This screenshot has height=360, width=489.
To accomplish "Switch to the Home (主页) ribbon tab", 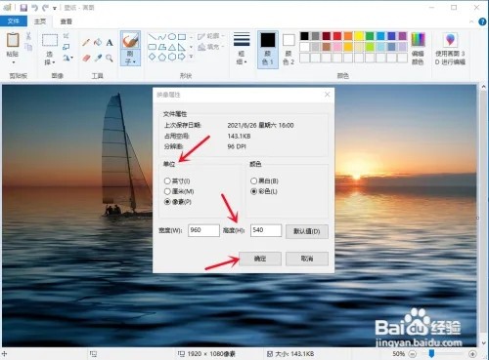I will [40, 21].
